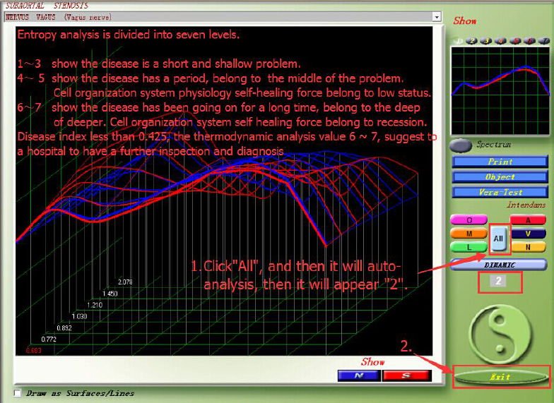The width and height of the screenshot is (554, 403).
Task: Click the yin-yang emblem icon
Action: click(x=500, y=333)
